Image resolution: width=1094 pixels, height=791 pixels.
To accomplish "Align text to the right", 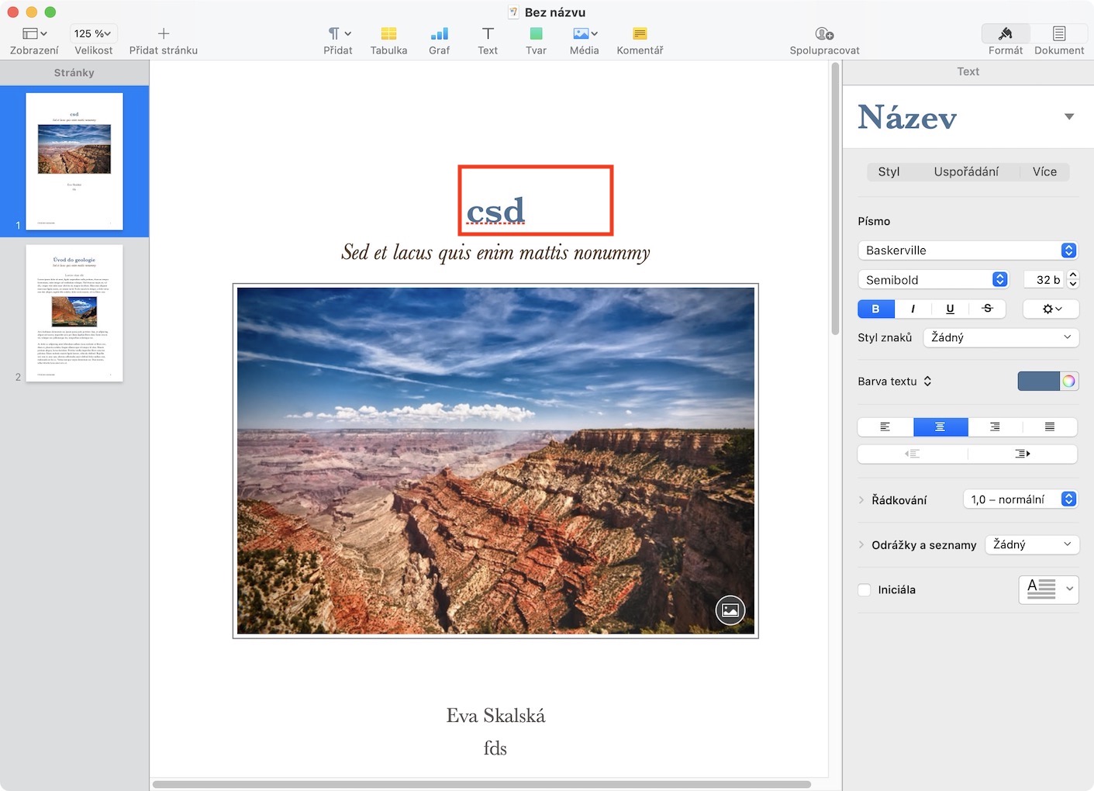I will tap(996, 427).
